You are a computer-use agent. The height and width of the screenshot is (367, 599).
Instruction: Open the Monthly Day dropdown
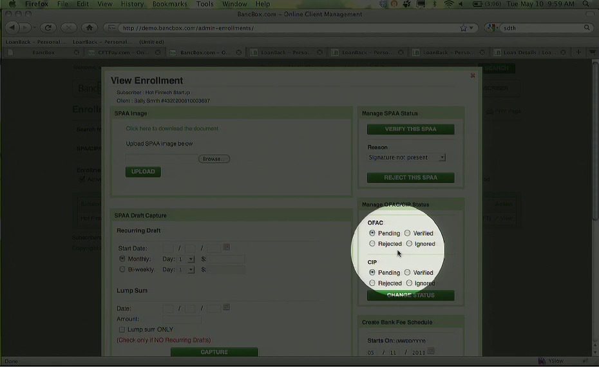186,259
